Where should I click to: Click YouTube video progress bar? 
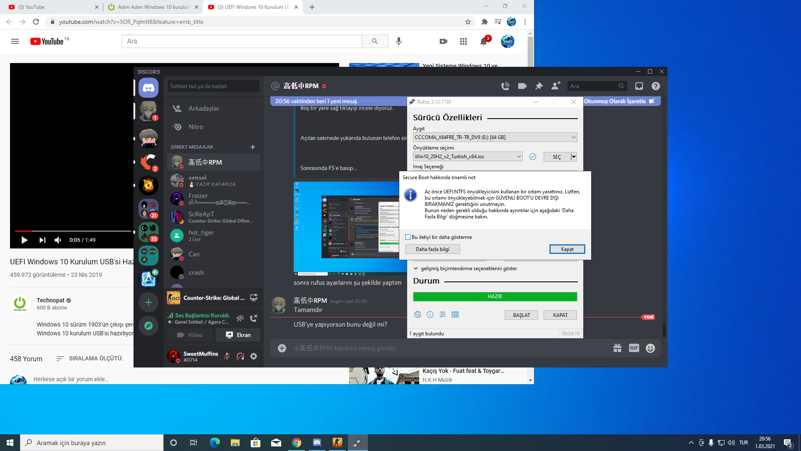(73, 231)
